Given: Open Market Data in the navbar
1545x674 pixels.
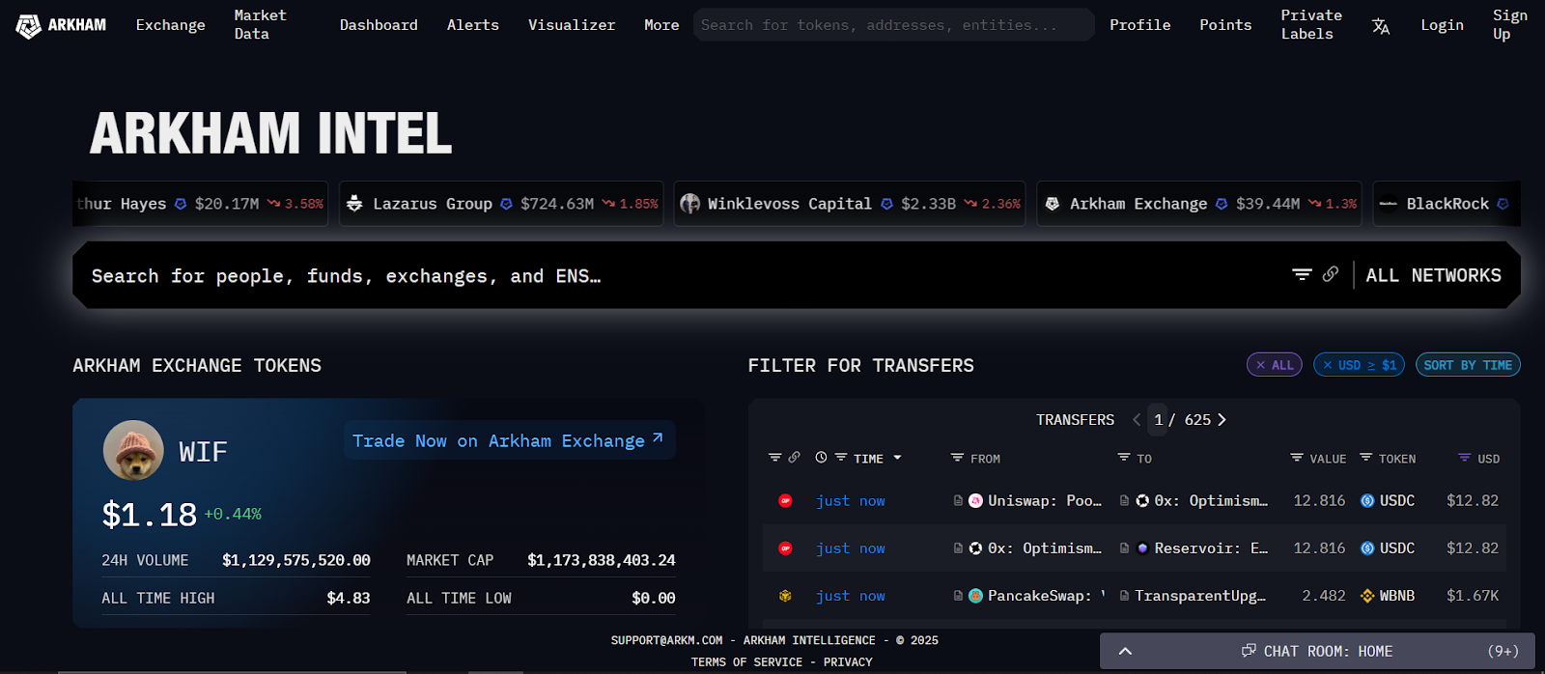Looking at the screenshot, I should tap(260, 25).
